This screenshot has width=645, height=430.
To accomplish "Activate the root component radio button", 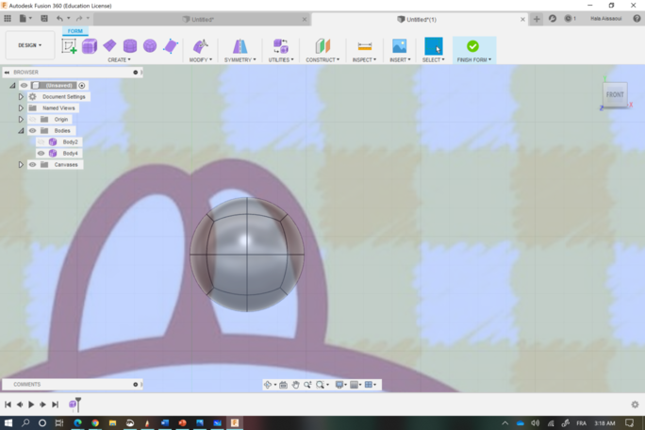I will 82,86.
